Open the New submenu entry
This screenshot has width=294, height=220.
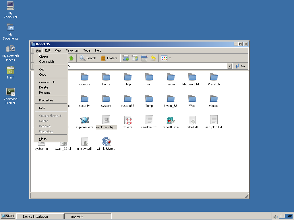pyautogui.click(x=51, y=108)
